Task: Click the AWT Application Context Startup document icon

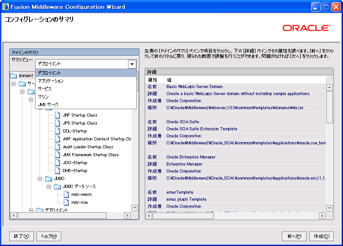Action: point(58,139)
